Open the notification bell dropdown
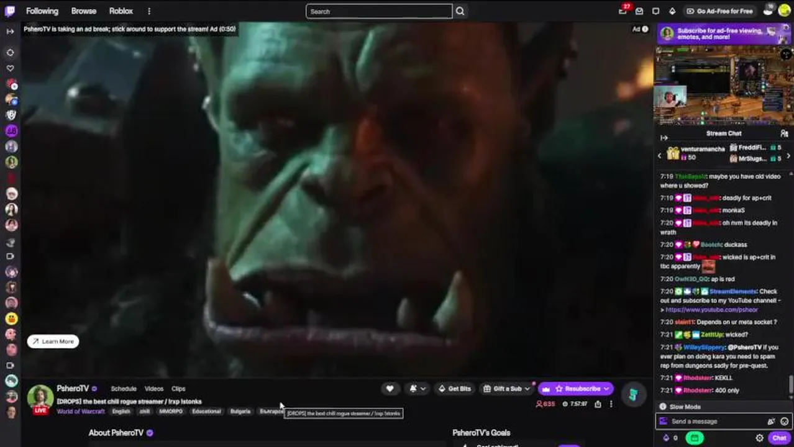The height and width of the screenshot is (447, 794). [x=418, y=389]
